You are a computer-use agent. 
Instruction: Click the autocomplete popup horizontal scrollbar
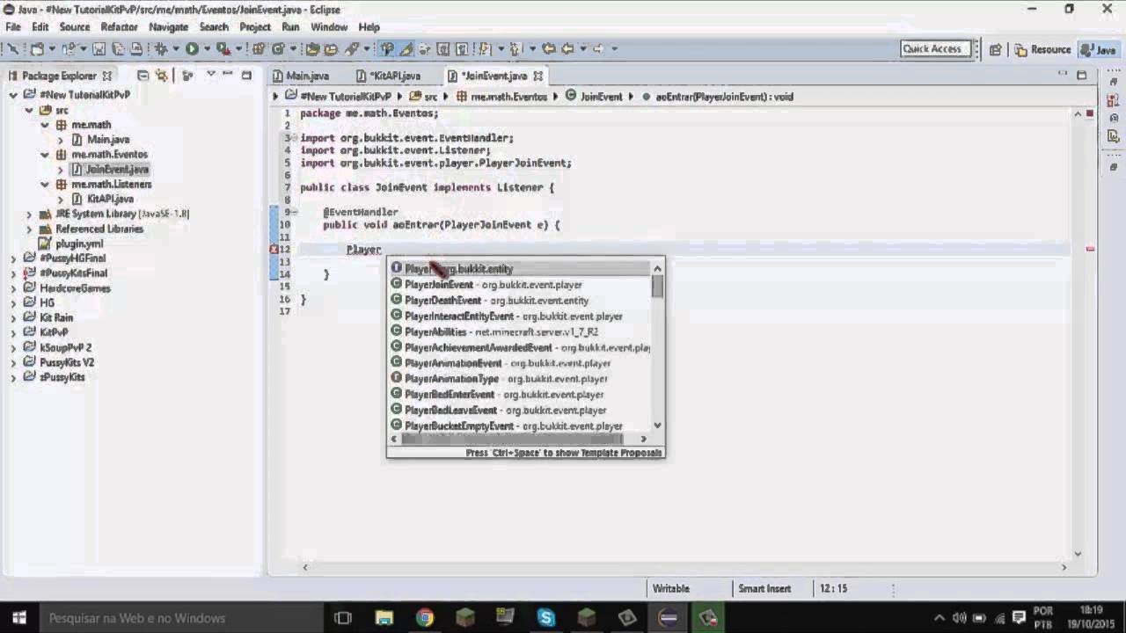point(512,439)
